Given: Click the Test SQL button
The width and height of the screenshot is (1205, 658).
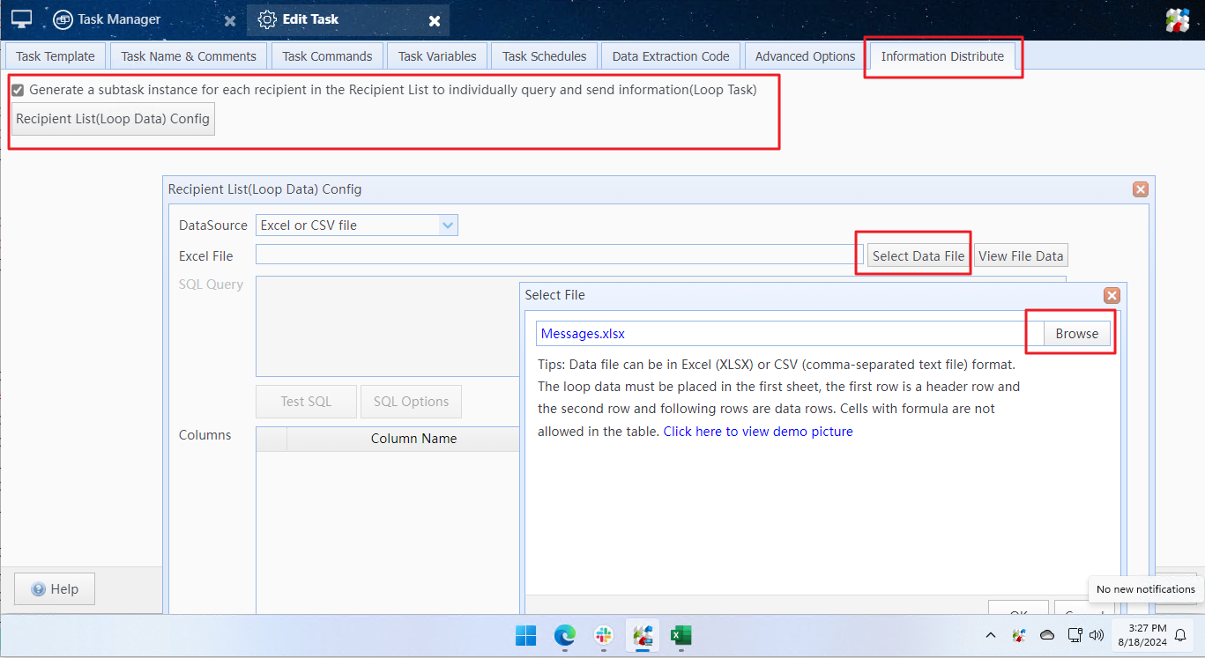Looking at the screenshot, I should (306, 402).
